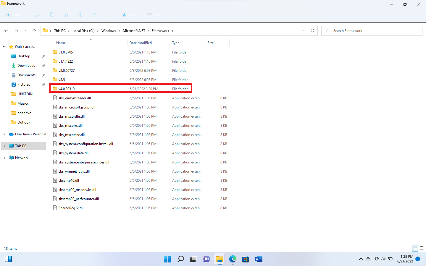The height and width of the screenshot is (266, 426).
Task: Refresh the Framework folder
Action: [312, 31]
